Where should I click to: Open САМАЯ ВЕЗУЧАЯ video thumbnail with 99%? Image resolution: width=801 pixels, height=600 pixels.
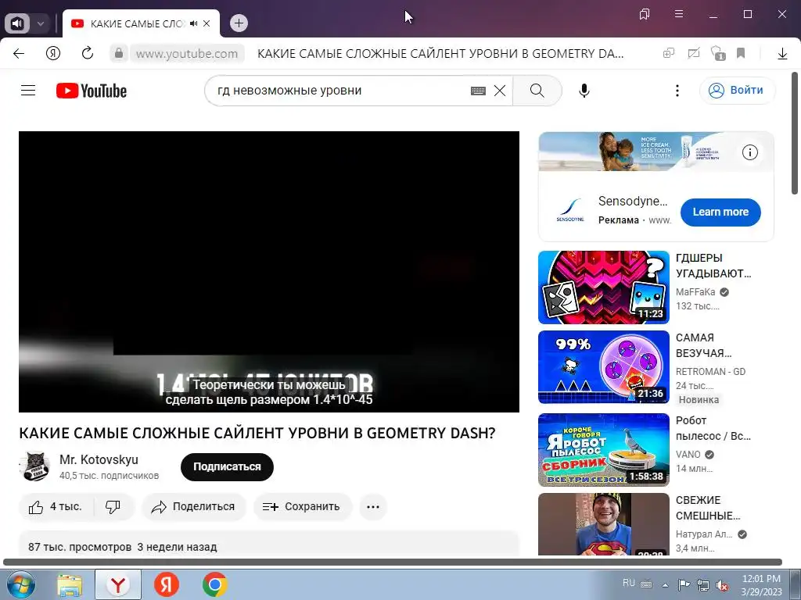tap(604, 367)
